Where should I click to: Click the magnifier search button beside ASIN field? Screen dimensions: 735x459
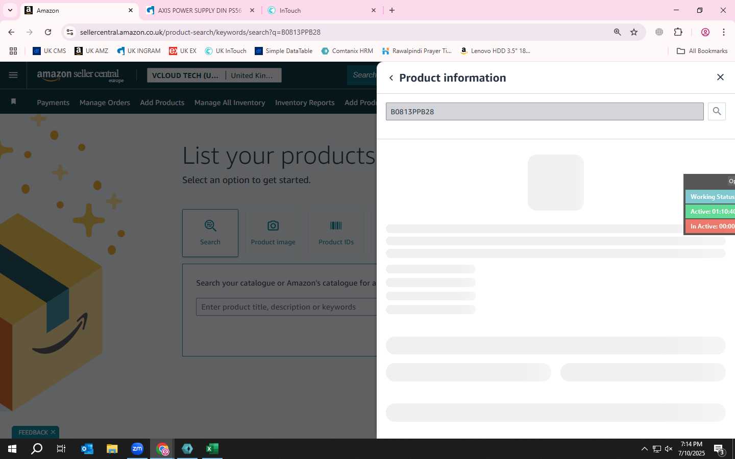(717, 111)
